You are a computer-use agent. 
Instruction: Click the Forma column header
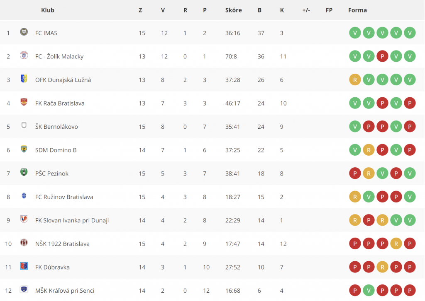[x=357, y=10]
